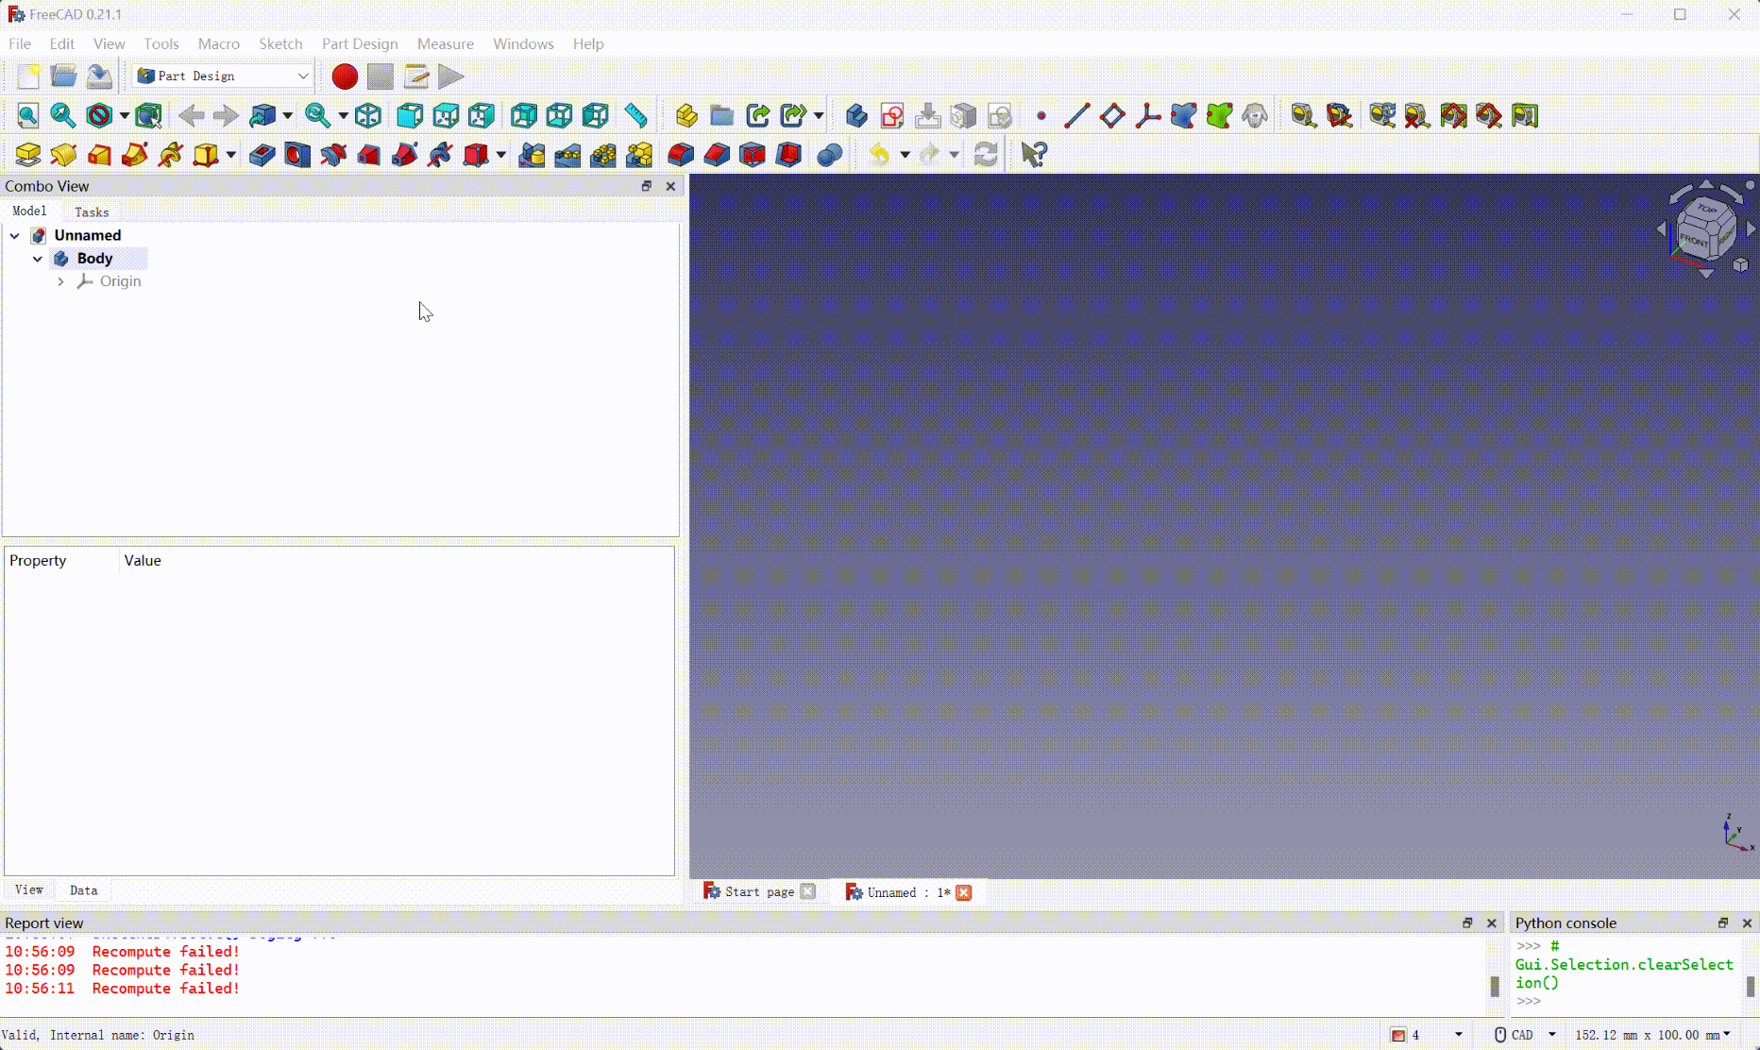Viewport: 1760px width, 1050px height.
Task: Click Create body icon
Action: 856,116
